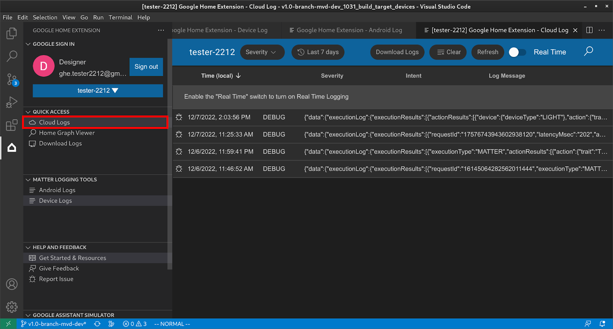Image resolution: width=613 pixels, height=329 pixels.
Task: Open the Explorer view in activity bar
Action: pyautogui.click(x=11, y=34)
